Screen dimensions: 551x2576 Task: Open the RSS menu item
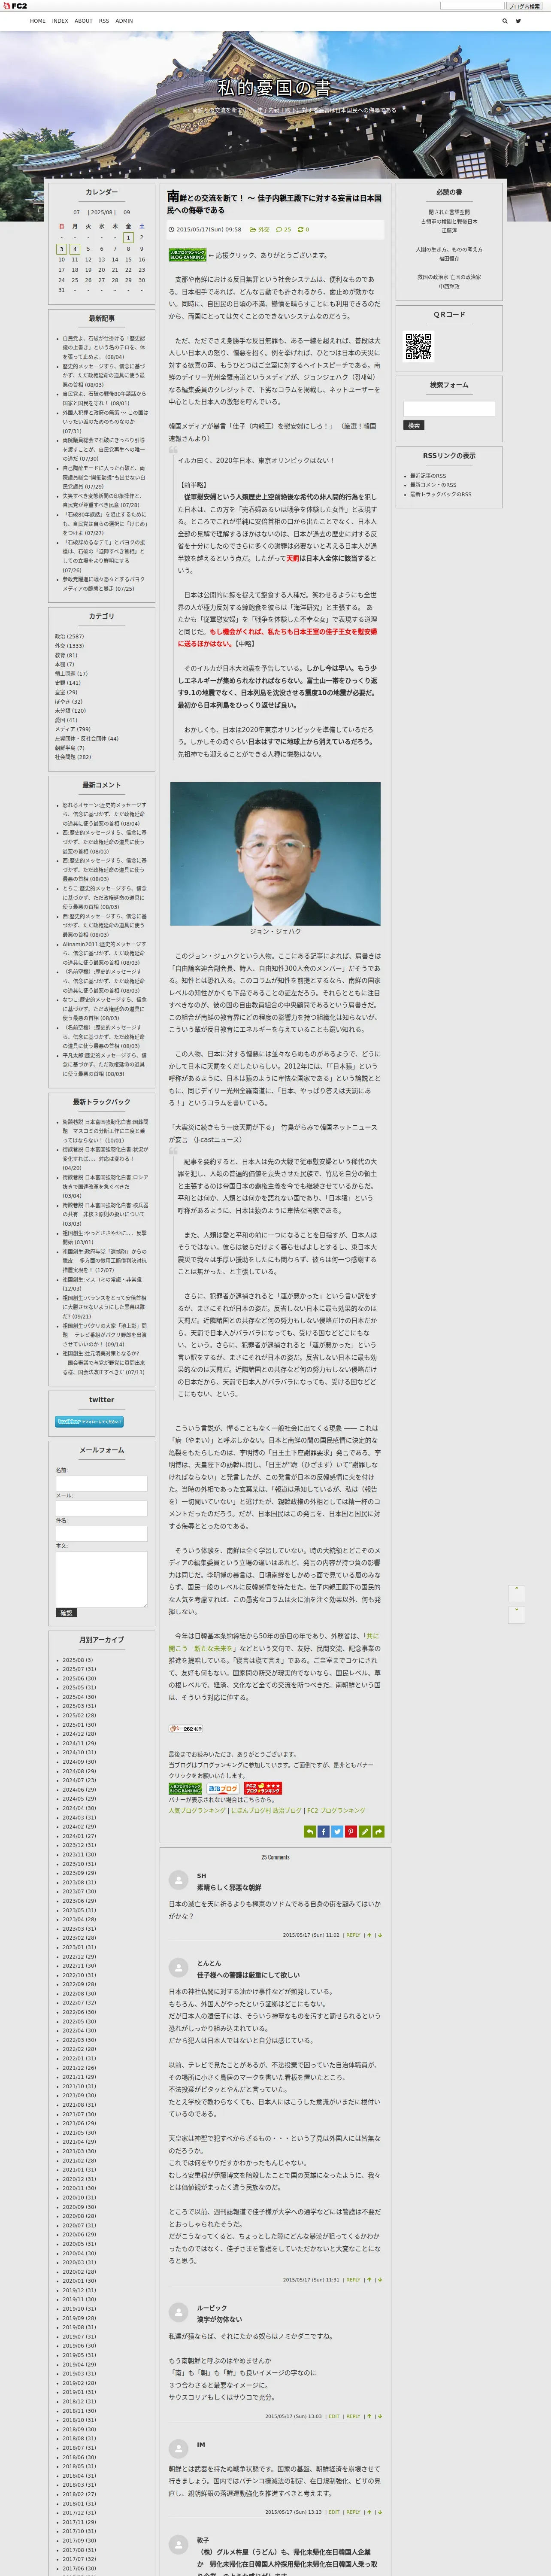[104, 20]
